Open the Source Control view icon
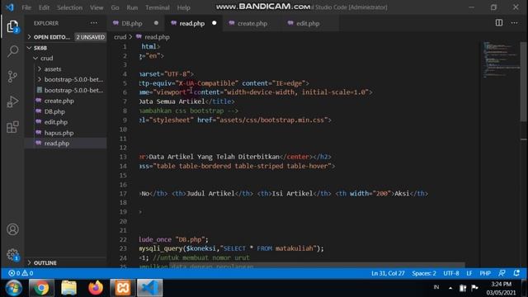Viewport: 528px width, 297px height. click(x=12, y=77)
